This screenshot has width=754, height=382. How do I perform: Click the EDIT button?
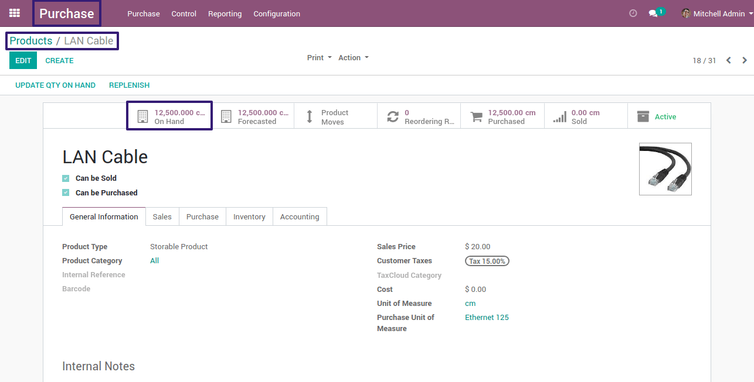coord(23,60)
